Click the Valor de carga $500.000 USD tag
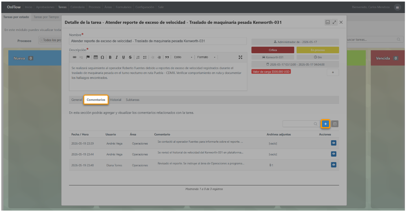Screen dimensions: 407x212 point(271,71)
